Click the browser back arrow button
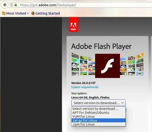 point(5,5)
